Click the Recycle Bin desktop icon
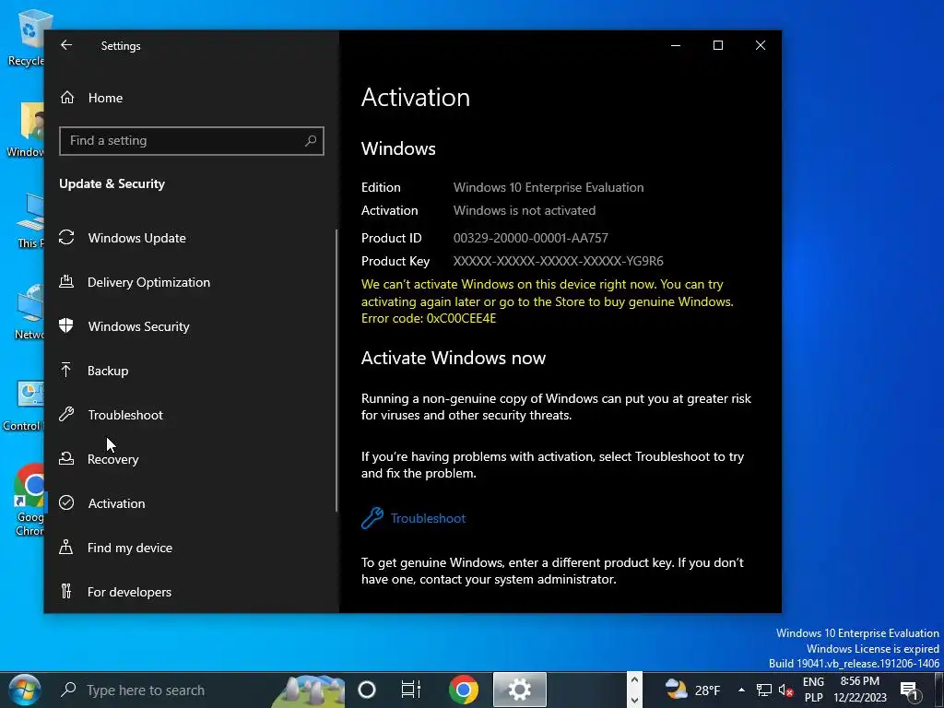The height and width of the screenshot is (708, 944). click(x=26, y=37)
